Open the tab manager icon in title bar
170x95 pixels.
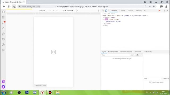click(145, 2)
